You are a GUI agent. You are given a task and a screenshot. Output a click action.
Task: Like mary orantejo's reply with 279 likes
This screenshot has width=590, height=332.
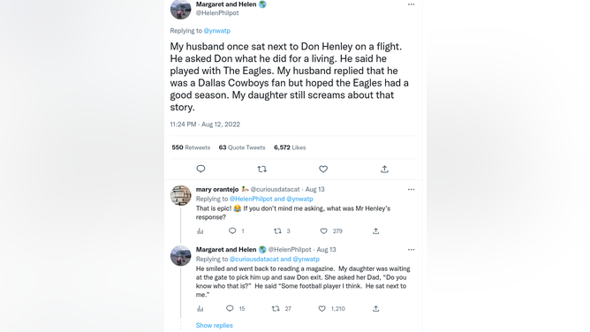[x=323, y=230]
